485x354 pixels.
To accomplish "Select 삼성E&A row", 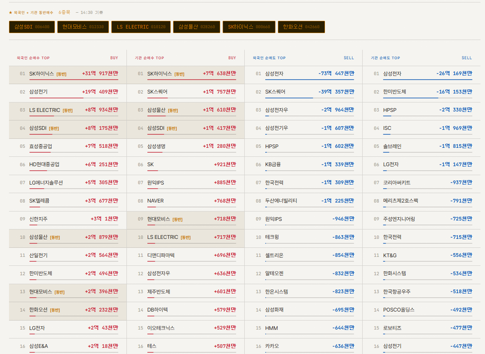I will (x=68, y=347).
